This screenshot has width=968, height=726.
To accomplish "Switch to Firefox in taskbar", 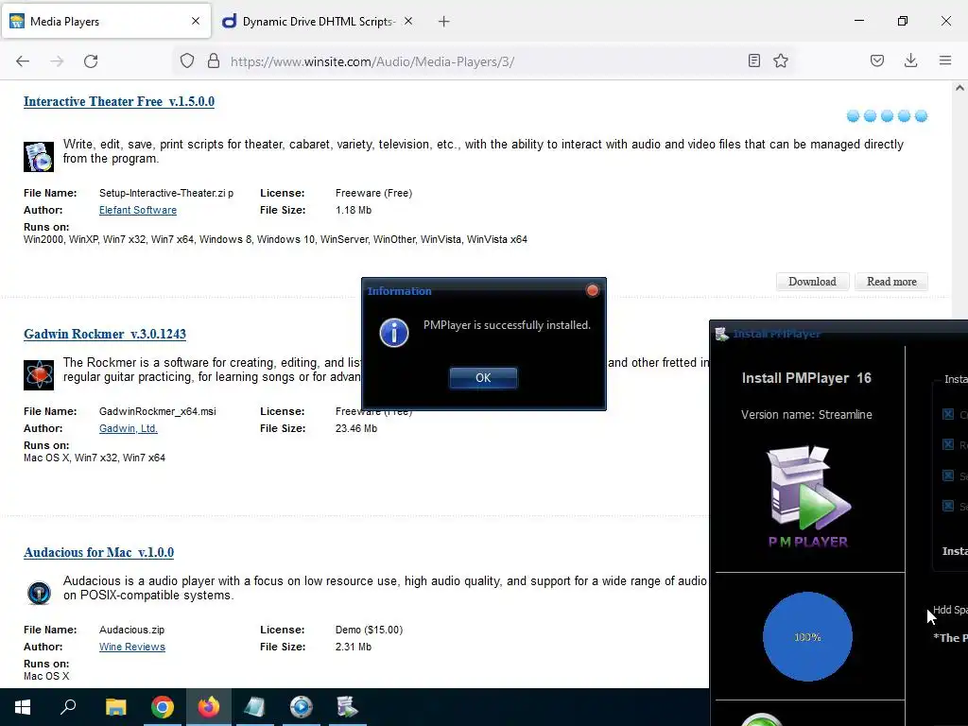I will [x=209, y=707].
